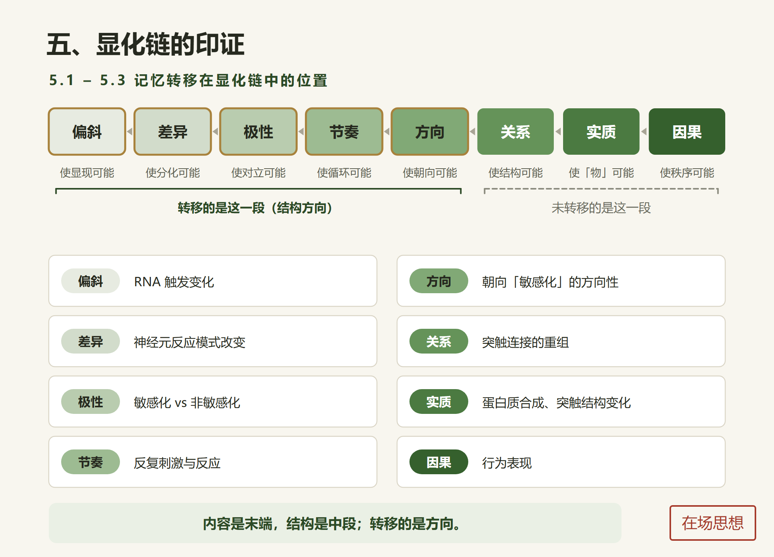Select the 差异 box in the chain diagram

pos(173,132)
